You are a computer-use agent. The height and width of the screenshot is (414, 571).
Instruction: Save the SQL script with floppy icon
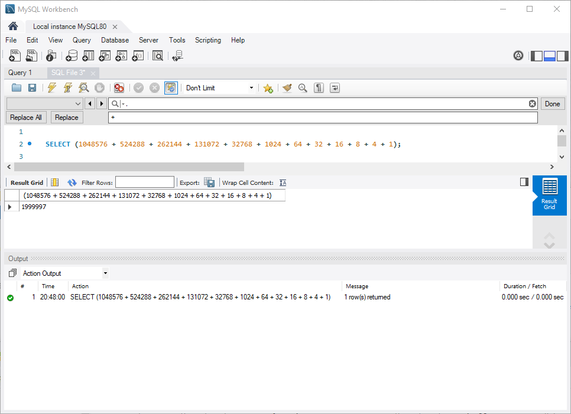click(x=32, y=88)
